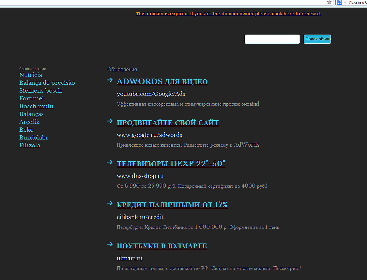Focus the ad search text box

(x=272, y=39)
